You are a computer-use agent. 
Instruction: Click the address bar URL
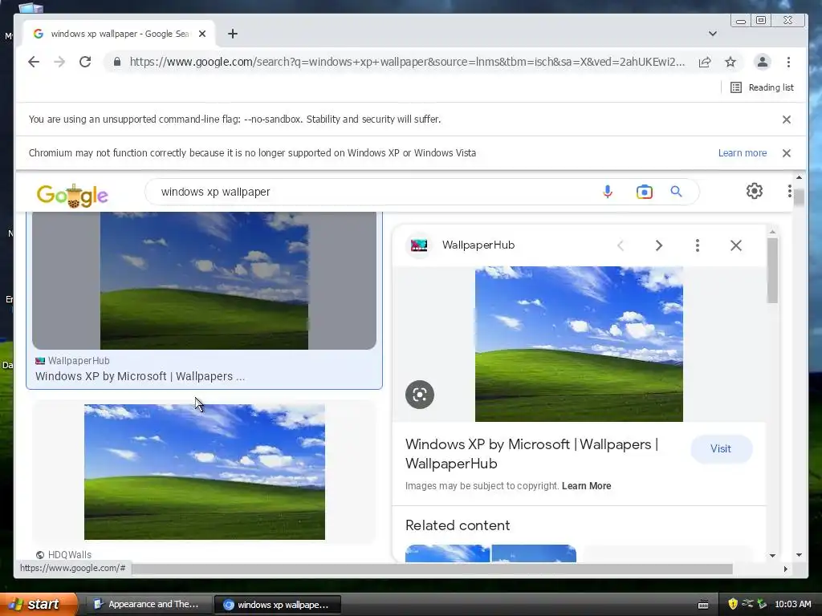click(407, 62)
